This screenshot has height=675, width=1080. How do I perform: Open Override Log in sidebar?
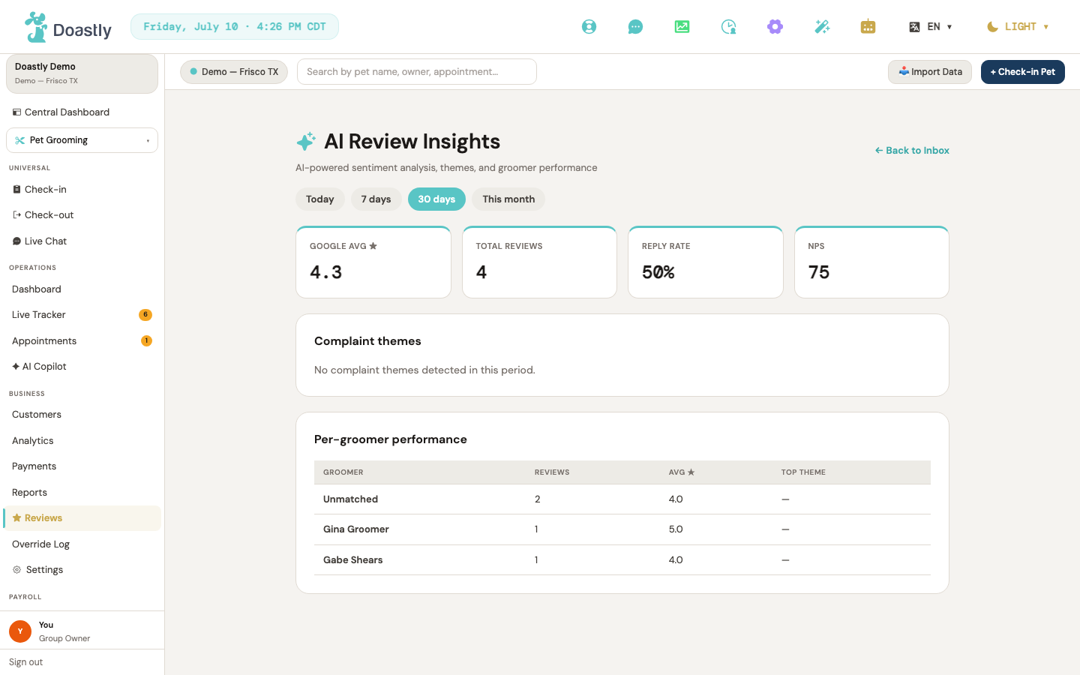[82, 544]
